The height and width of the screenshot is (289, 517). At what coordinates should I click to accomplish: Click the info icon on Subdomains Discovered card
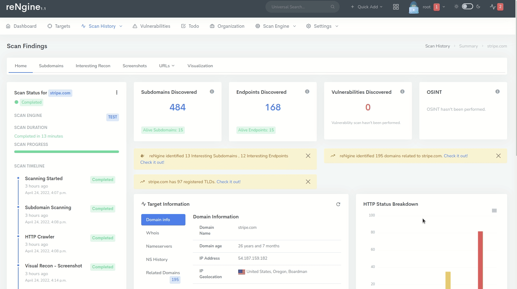click(x=212, y=92)
